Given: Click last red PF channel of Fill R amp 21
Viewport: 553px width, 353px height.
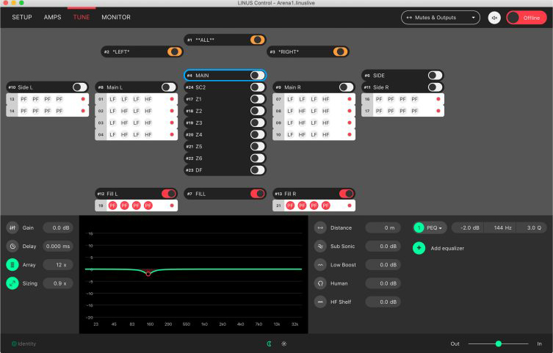Looking at the screenshot, I should click(326, 205).
